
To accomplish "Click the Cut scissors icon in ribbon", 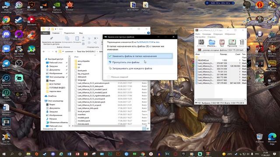I will click(x=83, y=38).
